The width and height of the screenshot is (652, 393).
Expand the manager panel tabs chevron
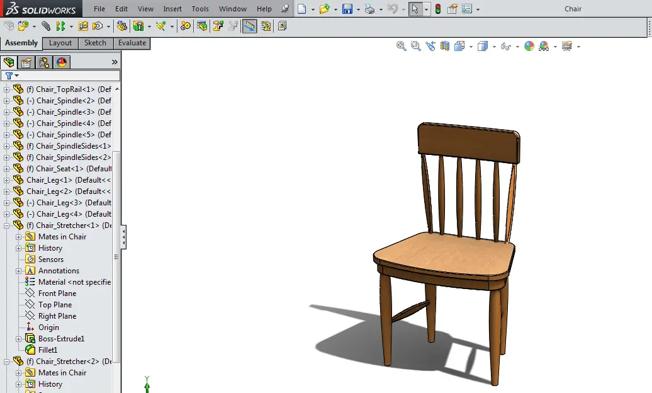pyautogui.click(x=115, y=62)
